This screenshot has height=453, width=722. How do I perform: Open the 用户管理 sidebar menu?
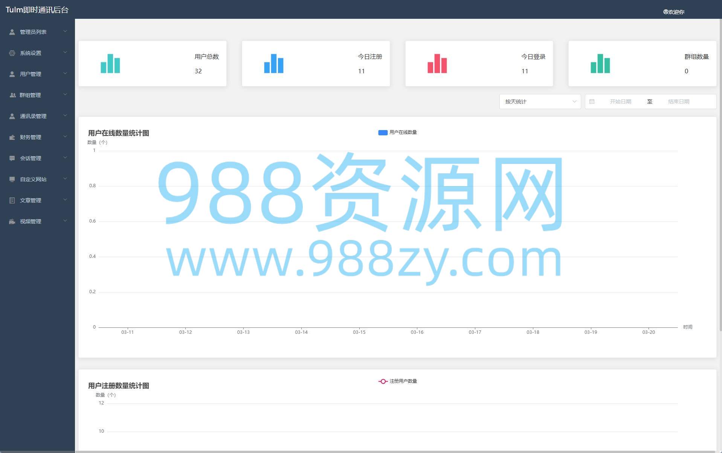point(31,74)
